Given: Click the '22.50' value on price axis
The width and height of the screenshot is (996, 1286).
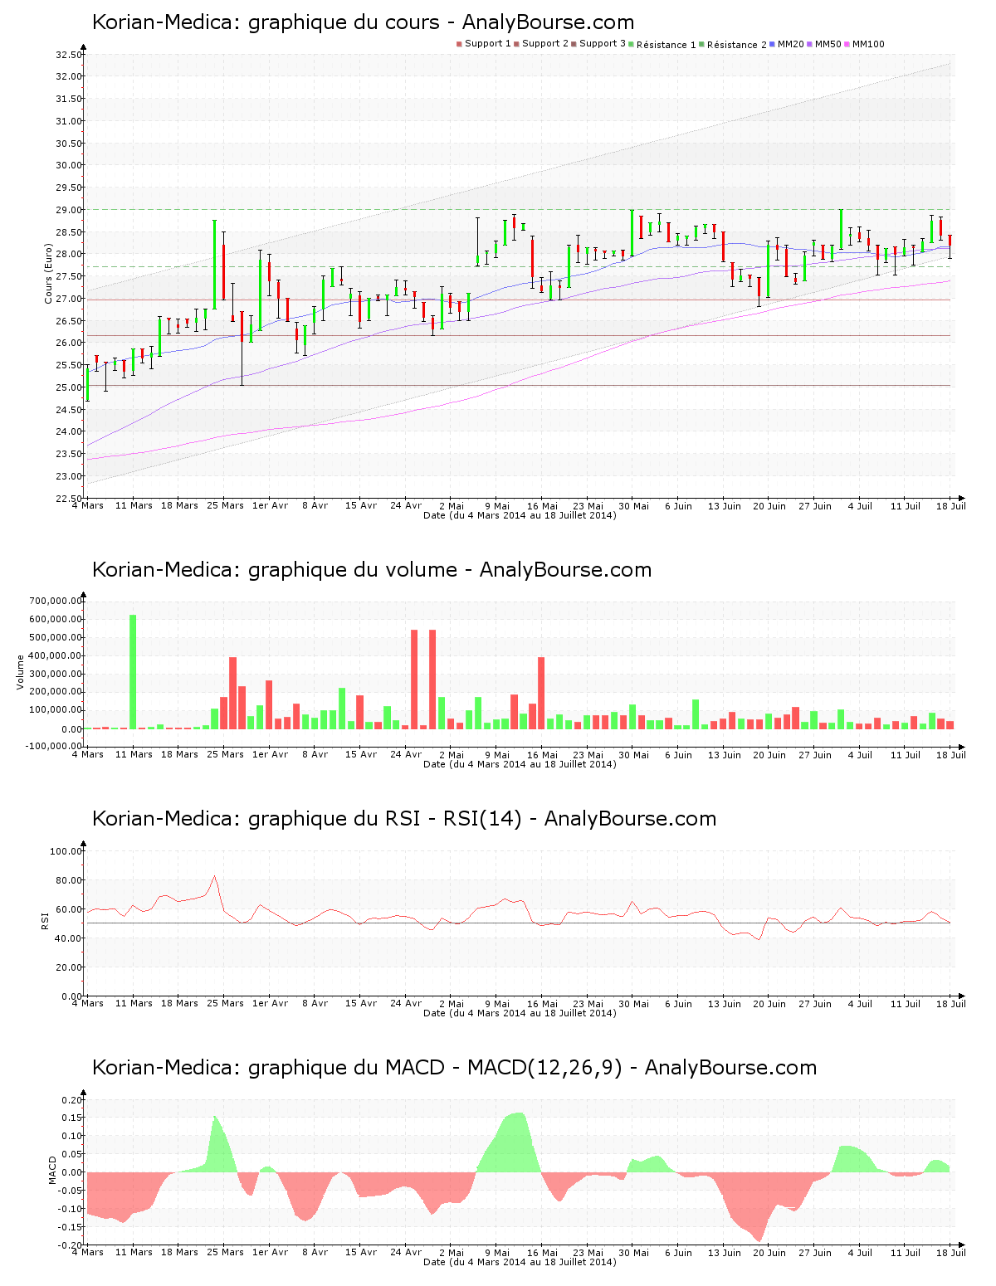Looking at the screenshot, I should tap(69, 499).
